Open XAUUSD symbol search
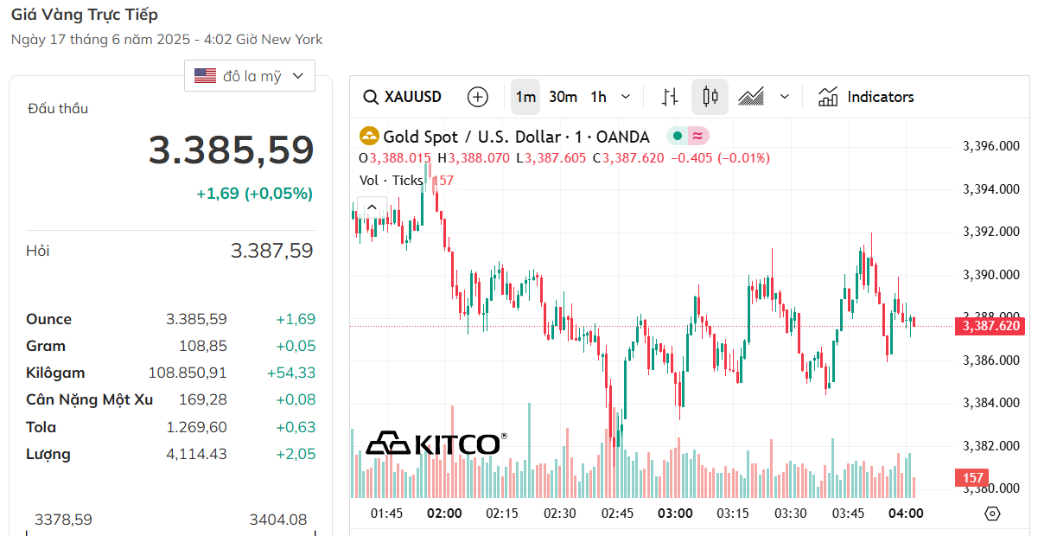 [403, 97]
